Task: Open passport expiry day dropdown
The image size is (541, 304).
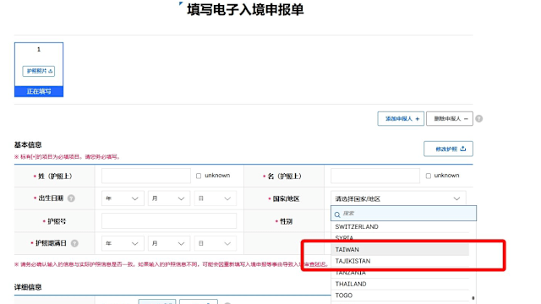Action: (x=215, y=243)
